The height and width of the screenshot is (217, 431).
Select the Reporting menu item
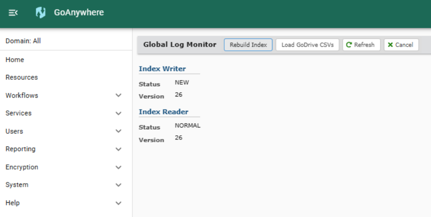(66, 149)
